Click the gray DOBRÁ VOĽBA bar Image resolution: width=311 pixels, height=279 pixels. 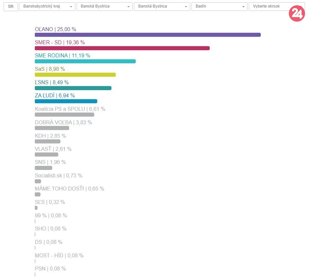pyautogui.click(x=52, y=128)
